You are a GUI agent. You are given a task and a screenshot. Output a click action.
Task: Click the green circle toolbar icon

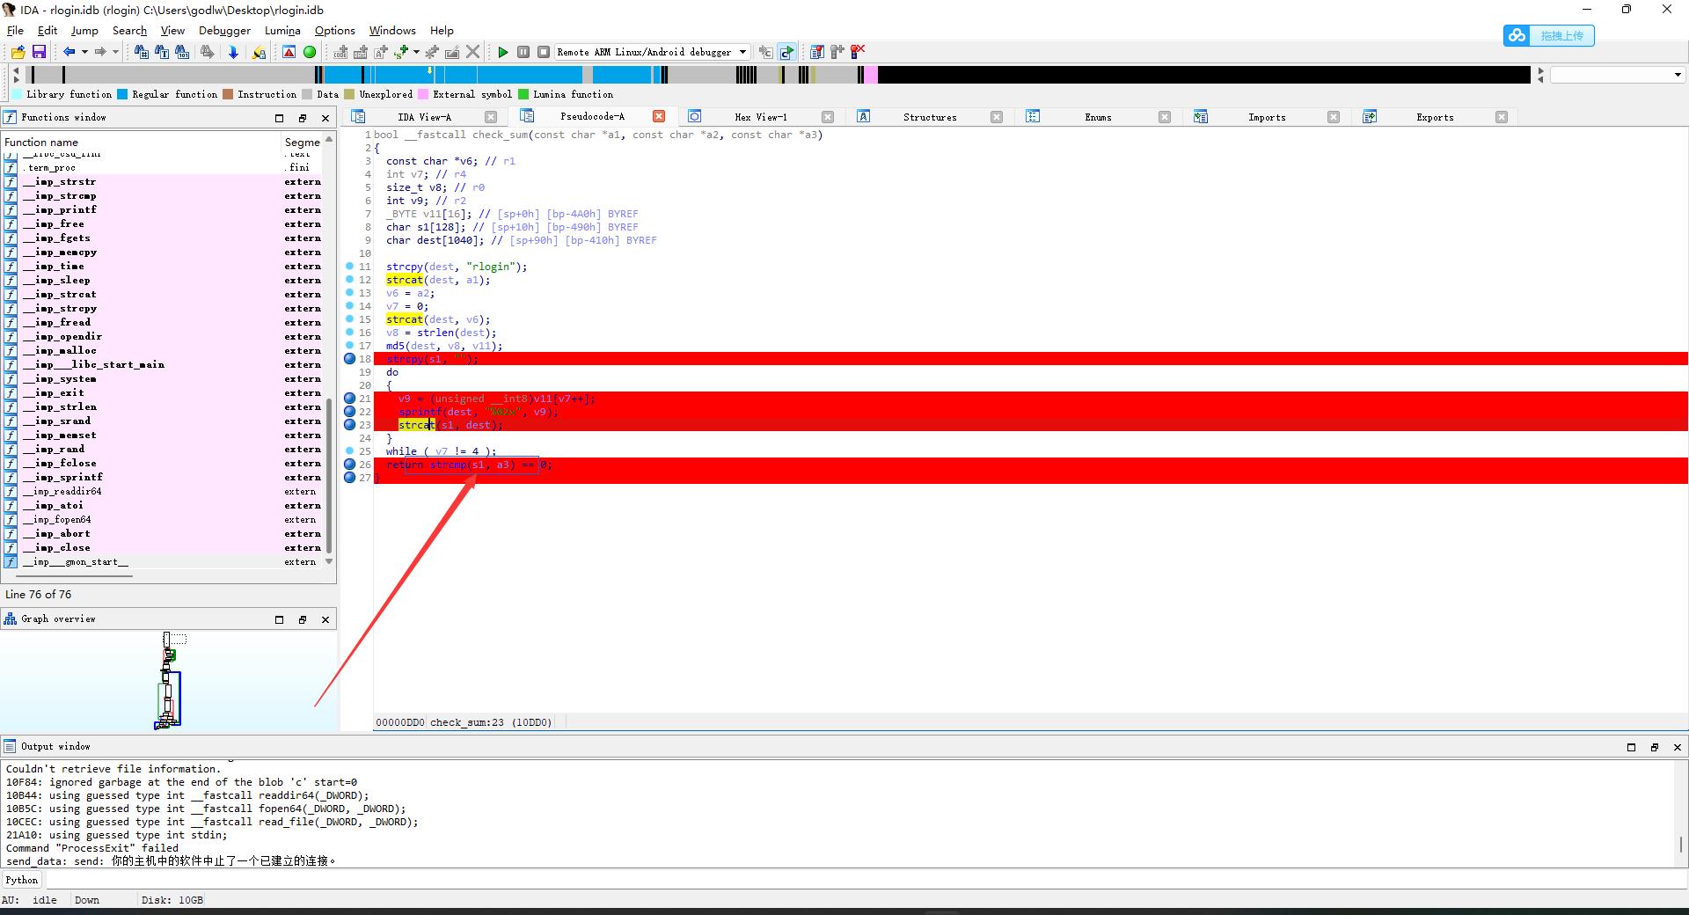tap(310, 53)
